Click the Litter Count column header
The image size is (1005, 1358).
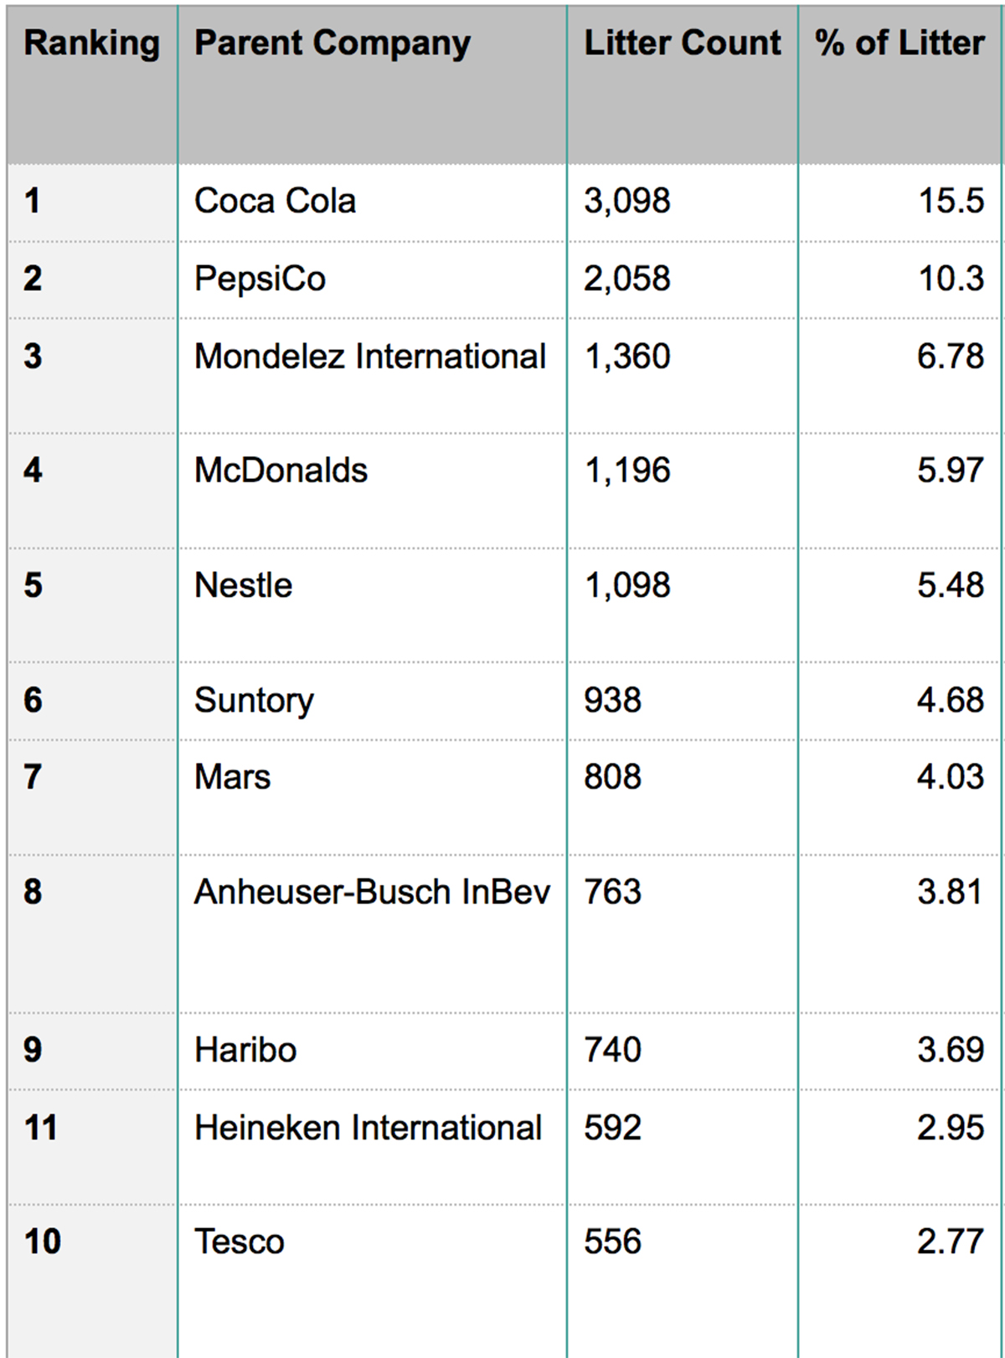pyautogui.click(x=682, y=44)
